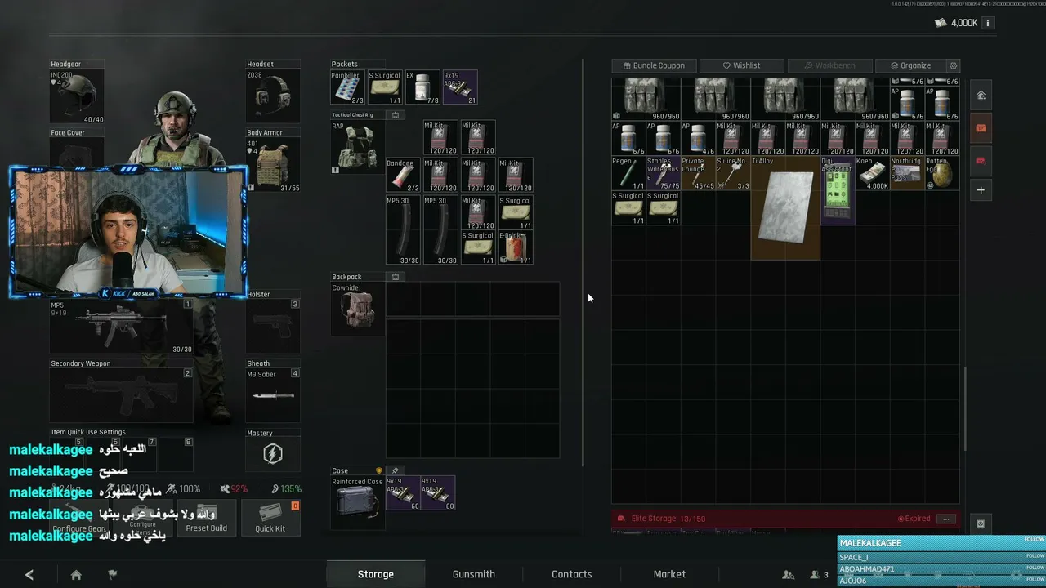Select the Sluice No 2 key
1046x588 pixels.
click(x=733, y=173)
